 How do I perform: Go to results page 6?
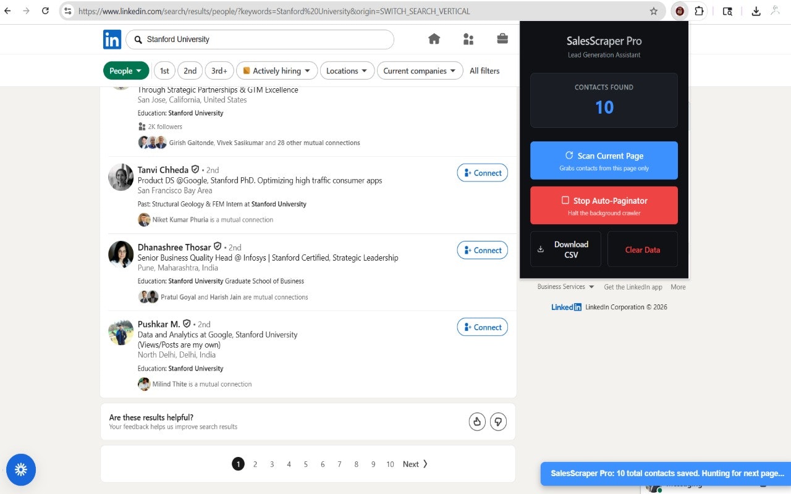tap(323, 464)
